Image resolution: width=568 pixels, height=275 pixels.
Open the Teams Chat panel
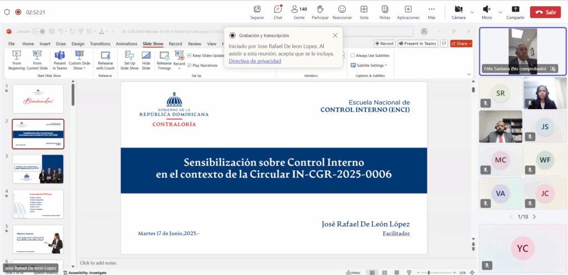click(277, 11)
